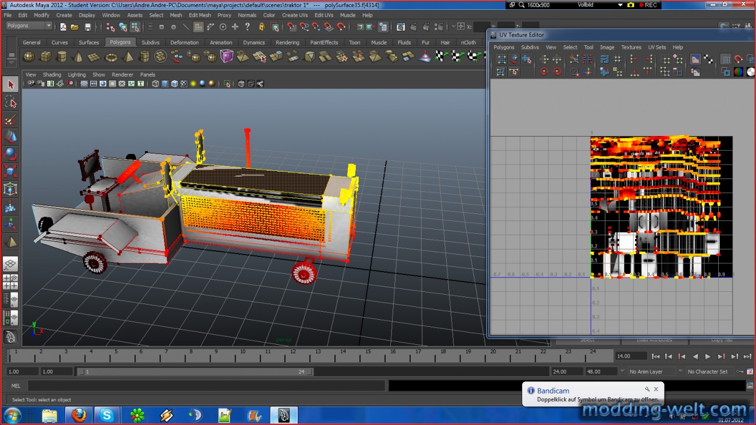Screen dimensions: 756x425
Task: Toggle smooth shade all in viewport
Action: tap(165, 84)
